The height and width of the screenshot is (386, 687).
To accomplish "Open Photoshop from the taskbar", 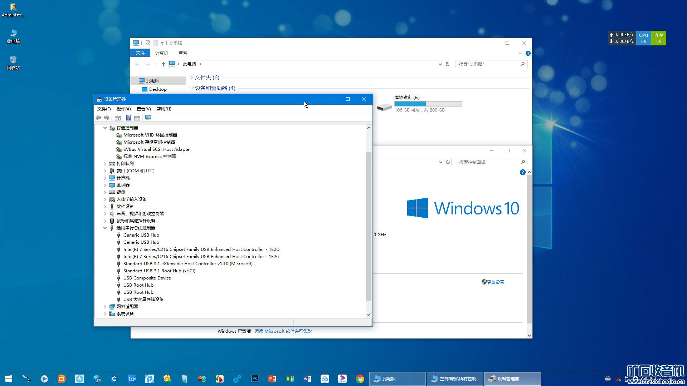I will 255,379.
